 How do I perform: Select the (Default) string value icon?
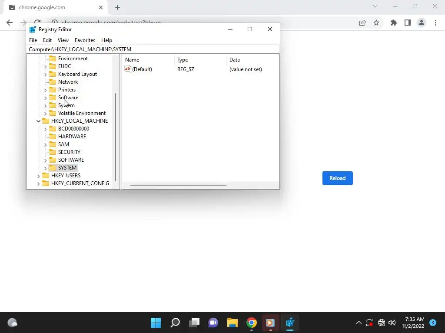tap(128, 69)
